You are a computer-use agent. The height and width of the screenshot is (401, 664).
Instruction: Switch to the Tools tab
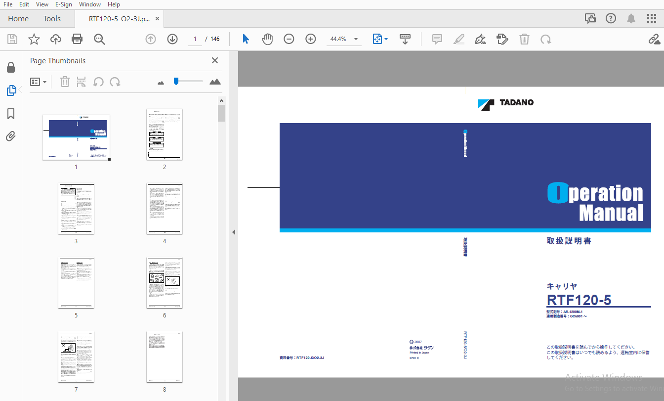coord(52,19)
